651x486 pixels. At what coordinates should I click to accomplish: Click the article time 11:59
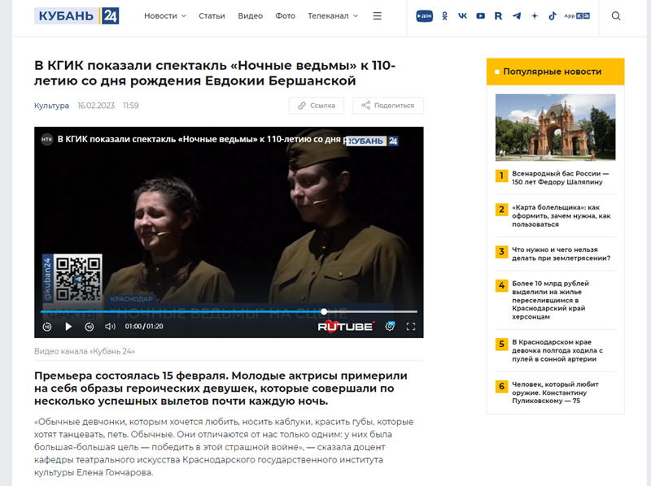click(x=131, y=106)
